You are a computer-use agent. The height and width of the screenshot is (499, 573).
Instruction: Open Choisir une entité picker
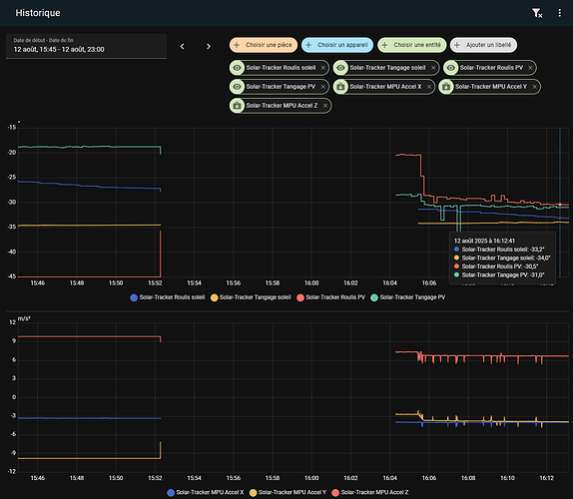(x=412, y=45)
